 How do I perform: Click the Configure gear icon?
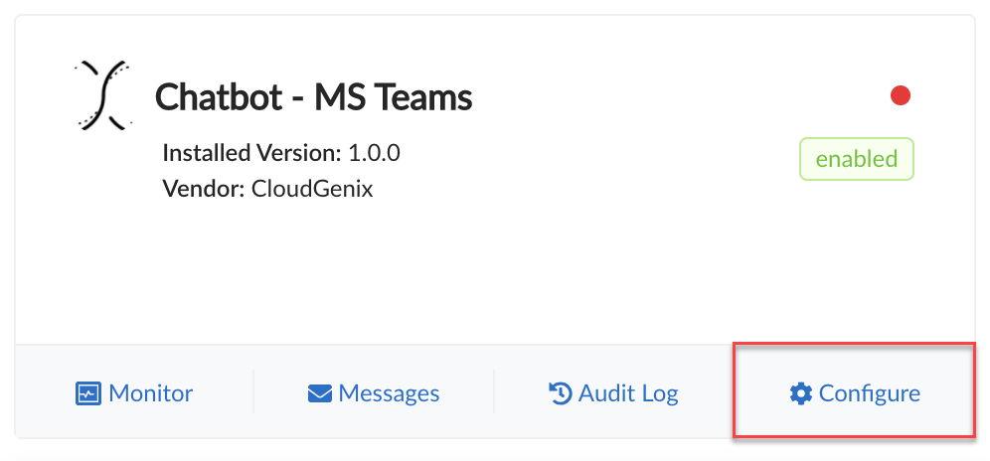[x=801, y=393]
